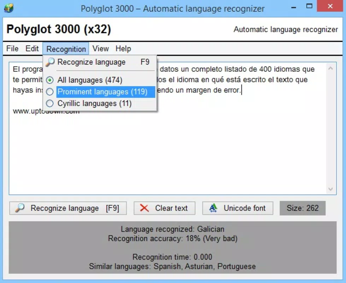Viewport: 346px width, 283px height.
Task: Click the red X icon on Clear text
Action: 144,208
